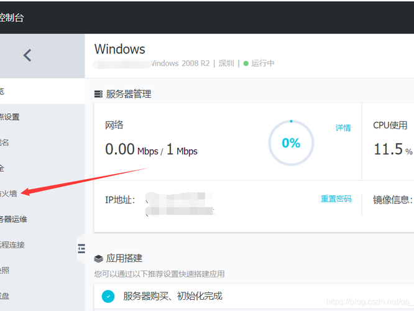Click the CPU使用 card label
This screenshot has width=414, height=311.
pos(390,125)
